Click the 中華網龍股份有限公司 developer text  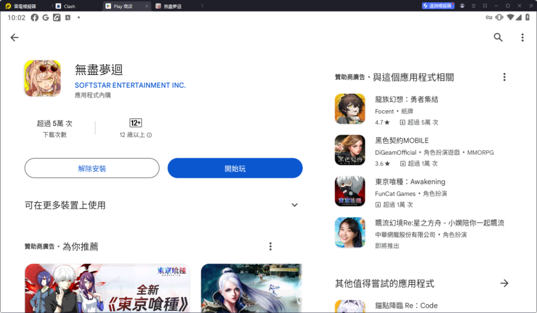(x=405, y=234)
